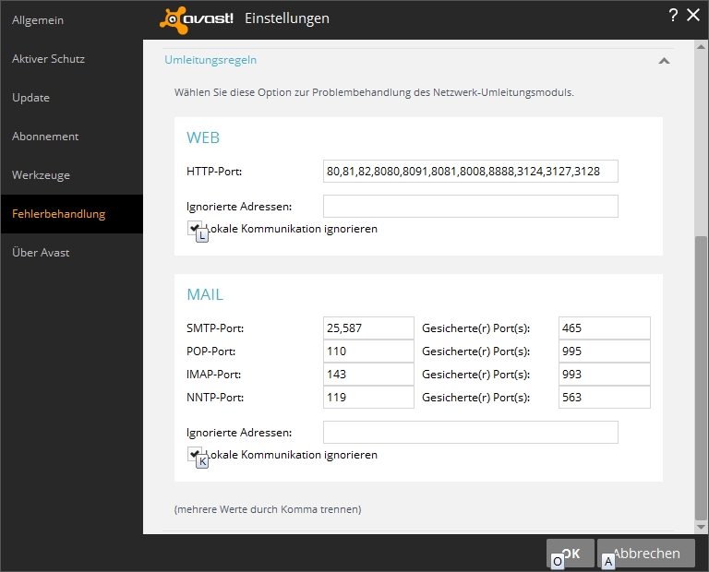The image size is (709, 572).
Task: Open the Allgemein settings tab
Action: [38, 19]
